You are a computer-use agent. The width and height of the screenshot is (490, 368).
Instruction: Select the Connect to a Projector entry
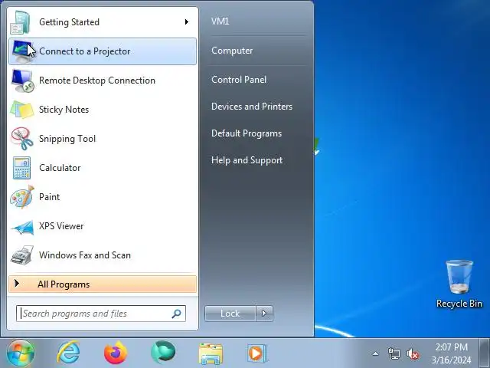coord(103,51)
